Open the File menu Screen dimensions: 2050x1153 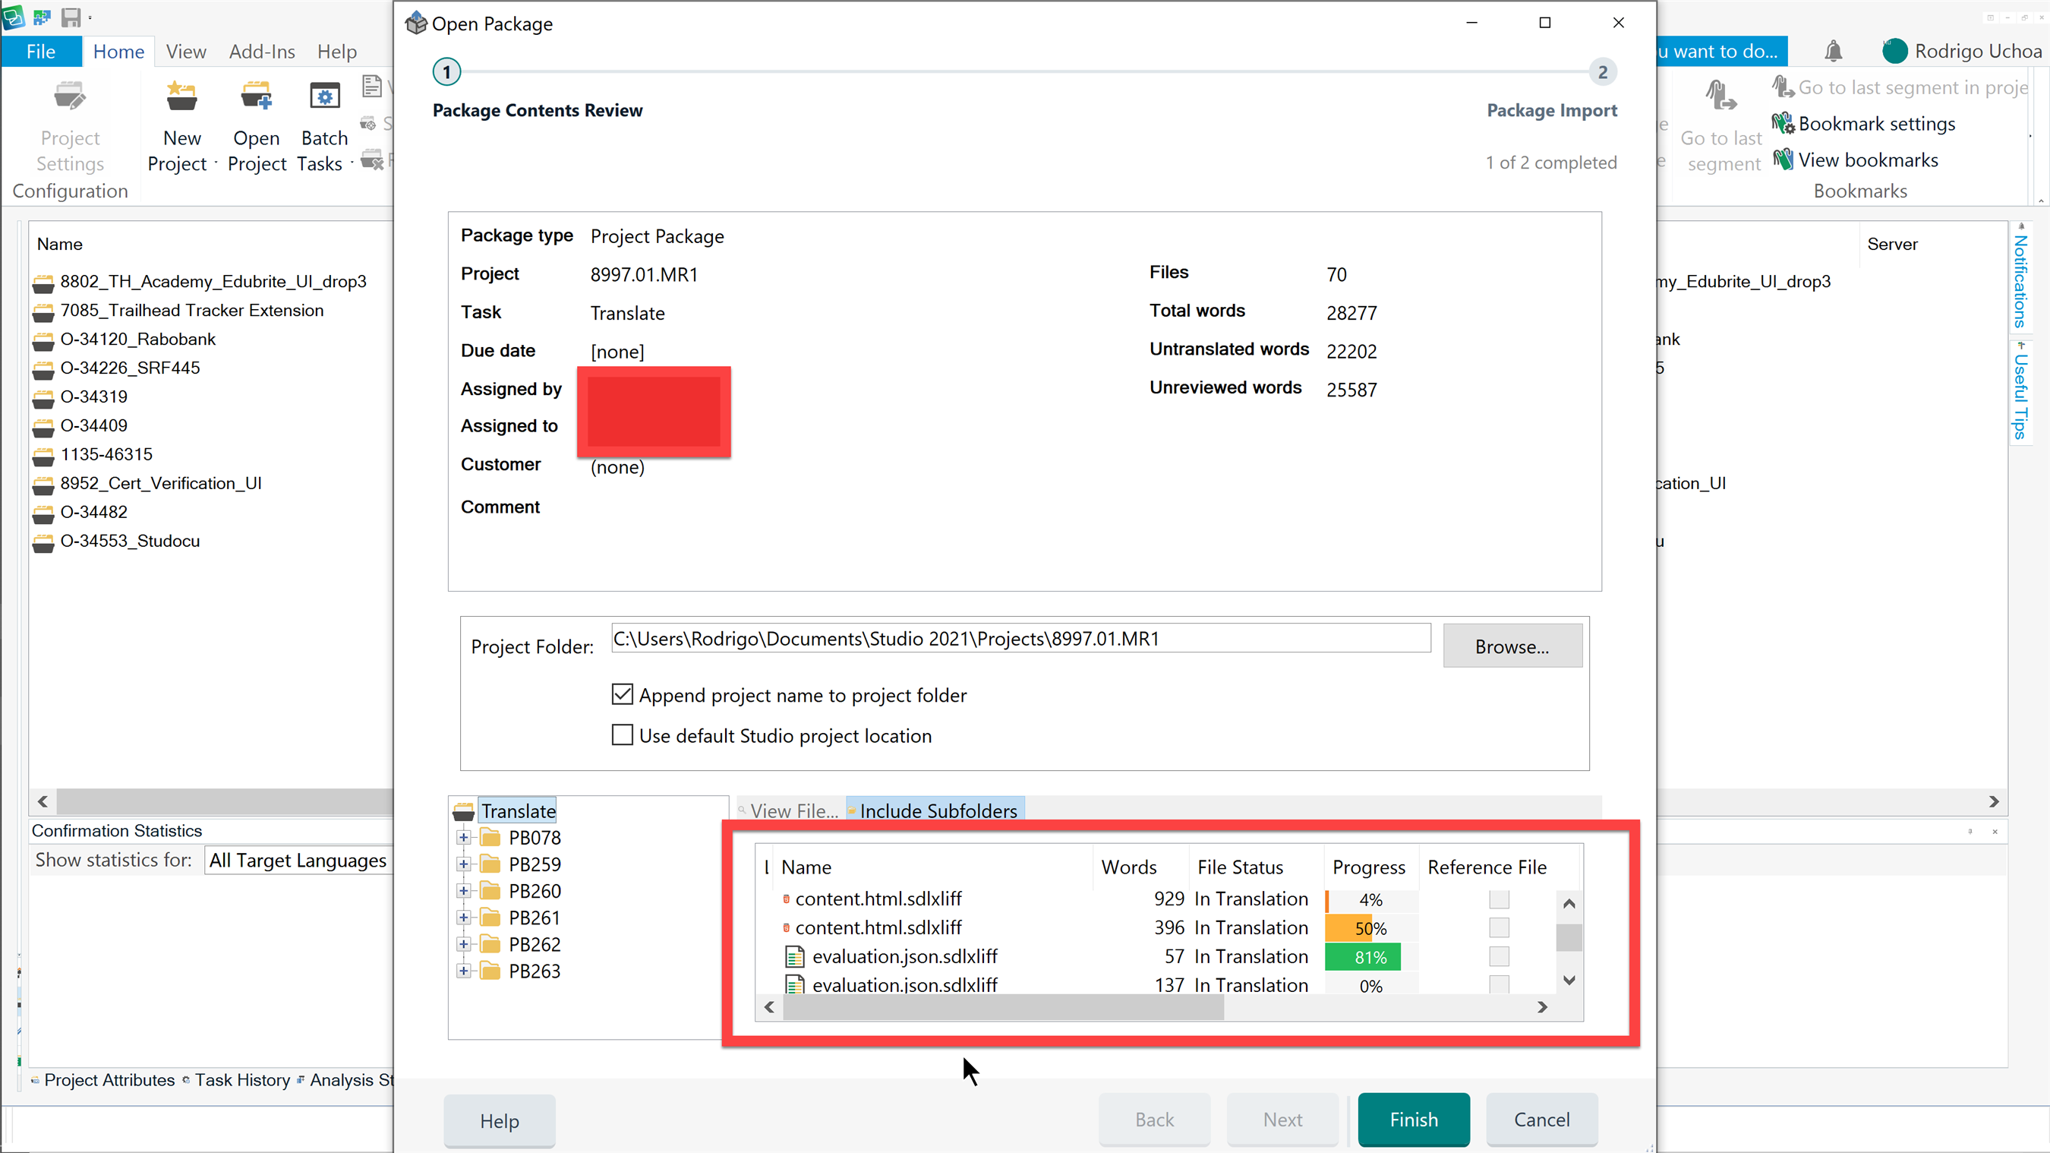click(x=40, y=52)
